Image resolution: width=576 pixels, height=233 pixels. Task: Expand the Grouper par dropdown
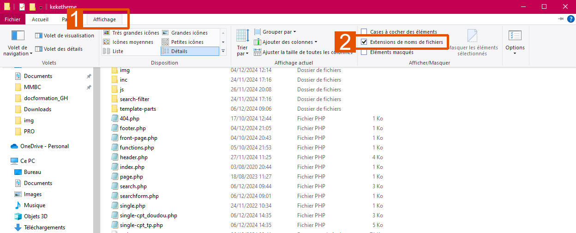(275, 32)
